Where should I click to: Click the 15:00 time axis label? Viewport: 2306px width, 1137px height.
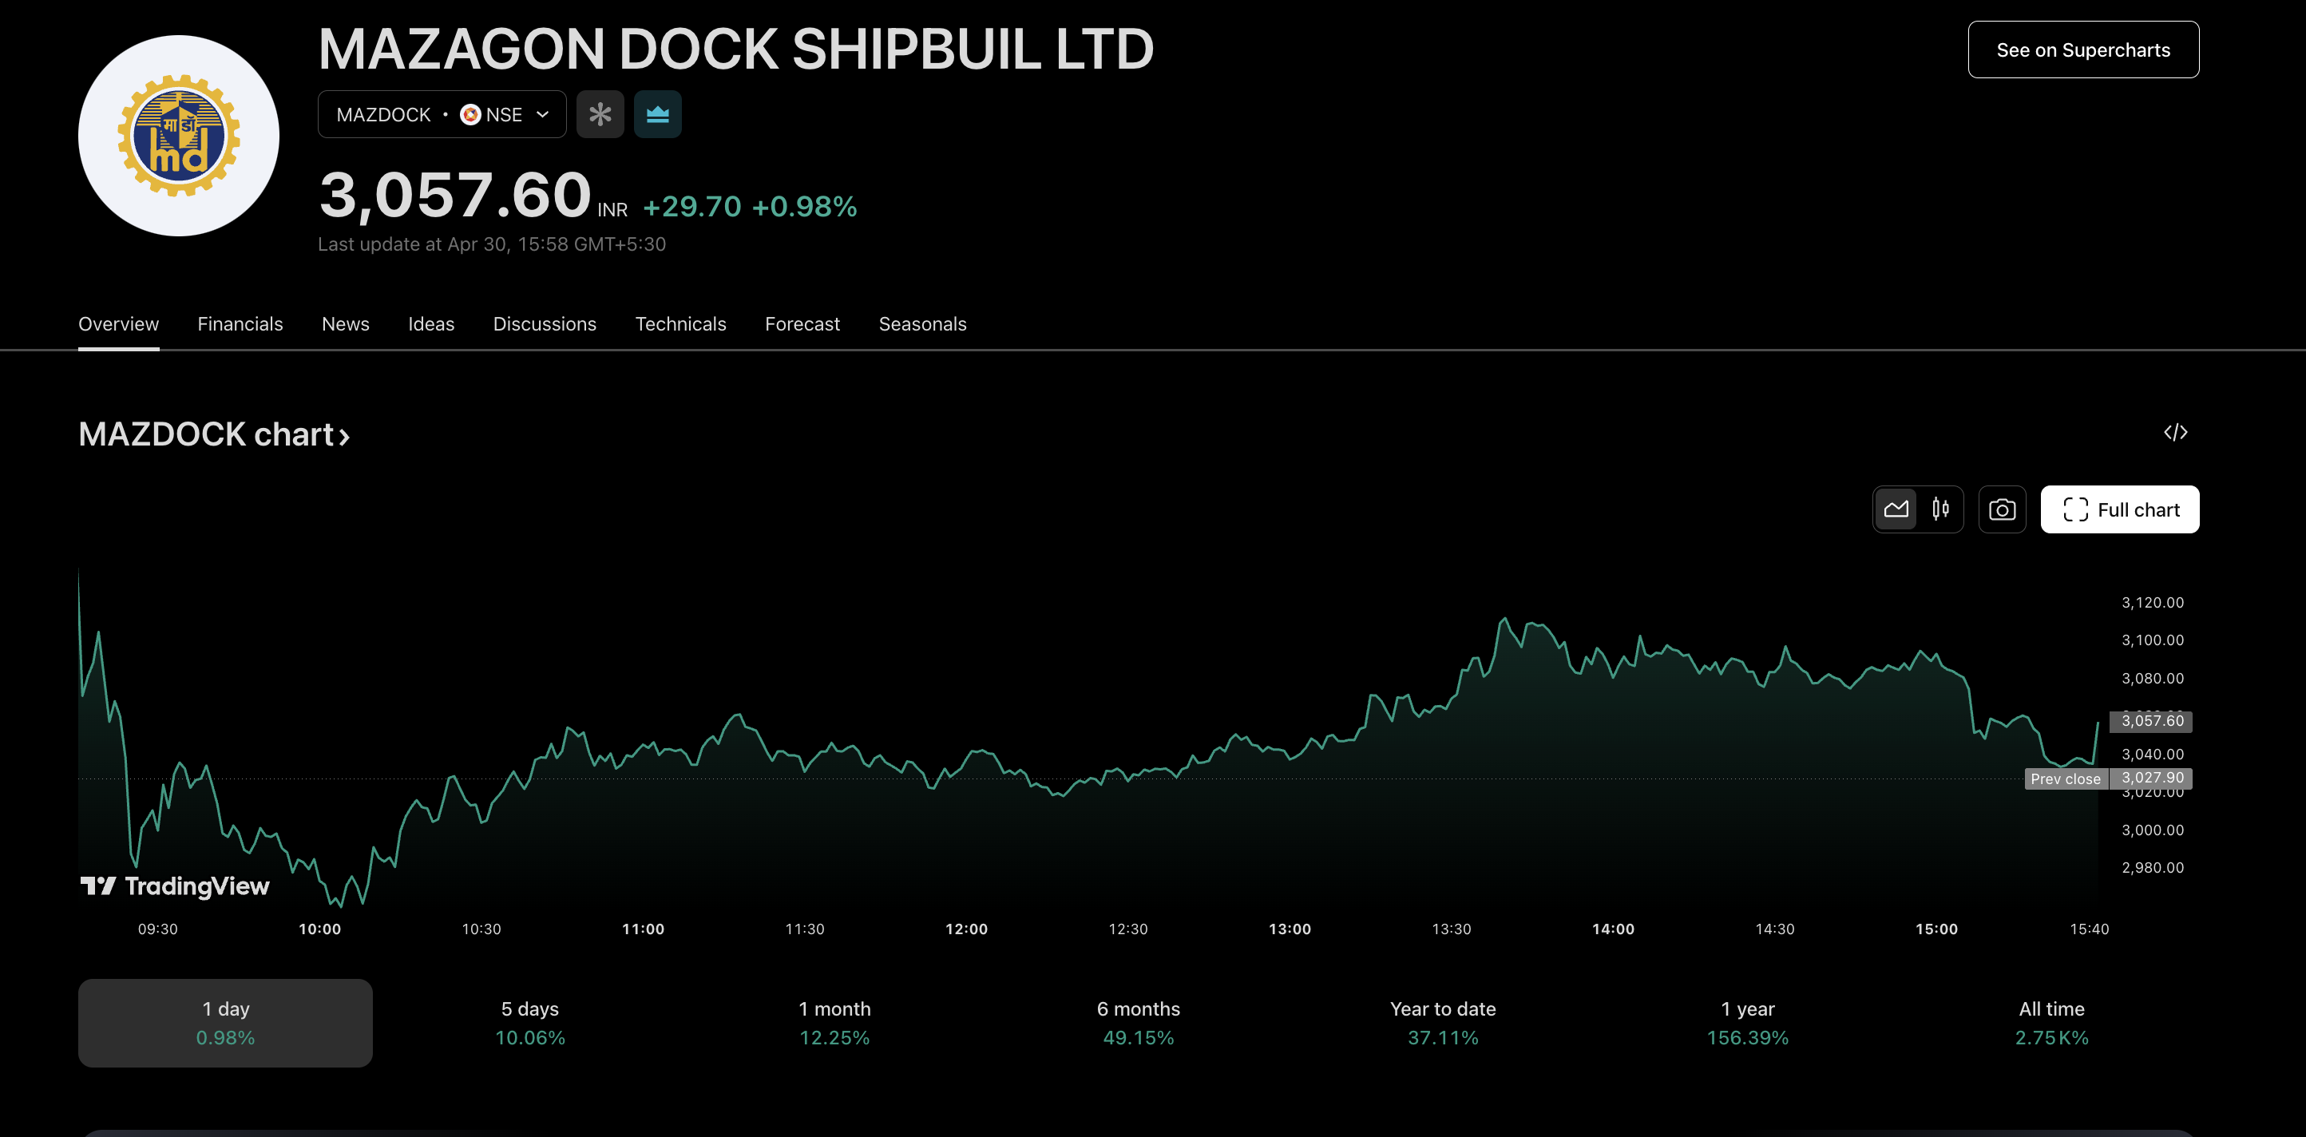[x=1936, y=929]
